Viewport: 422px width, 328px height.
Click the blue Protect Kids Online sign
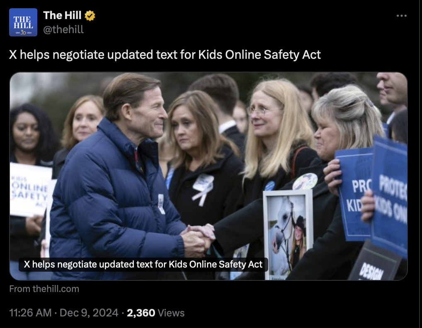coord(389,196)
